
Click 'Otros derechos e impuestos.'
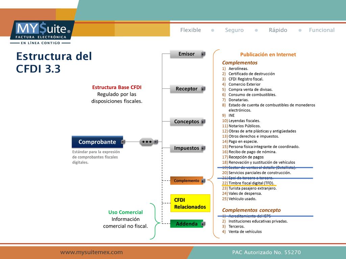coord(254,136)
